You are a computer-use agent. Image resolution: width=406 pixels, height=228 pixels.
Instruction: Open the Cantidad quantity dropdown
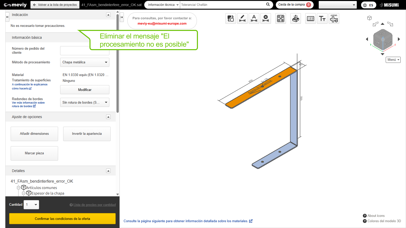[31, 205]
